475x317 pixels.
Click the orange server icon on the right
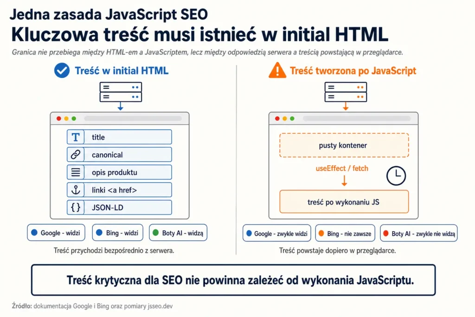pyautogui.click(x=346, y=92)
